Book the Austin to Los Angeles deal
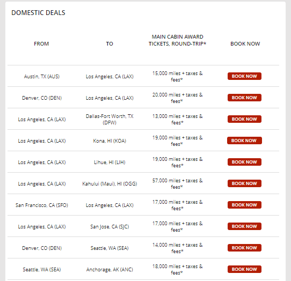 pos(244,76)
